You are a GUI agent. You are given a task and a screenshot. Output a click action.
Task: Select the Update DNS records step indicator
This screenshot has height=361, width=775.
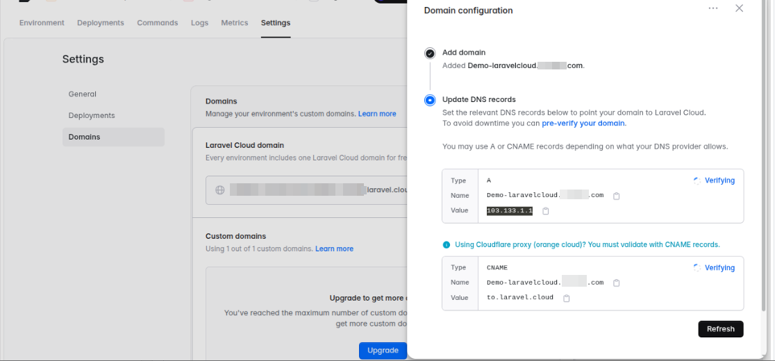[430, 100]
